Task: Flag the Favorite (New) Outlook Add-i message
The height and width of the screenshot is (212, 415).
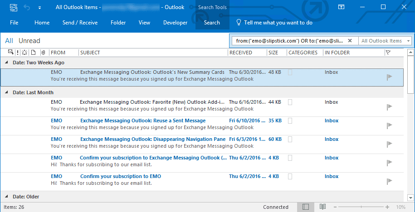Action: [x=389, y=106]
